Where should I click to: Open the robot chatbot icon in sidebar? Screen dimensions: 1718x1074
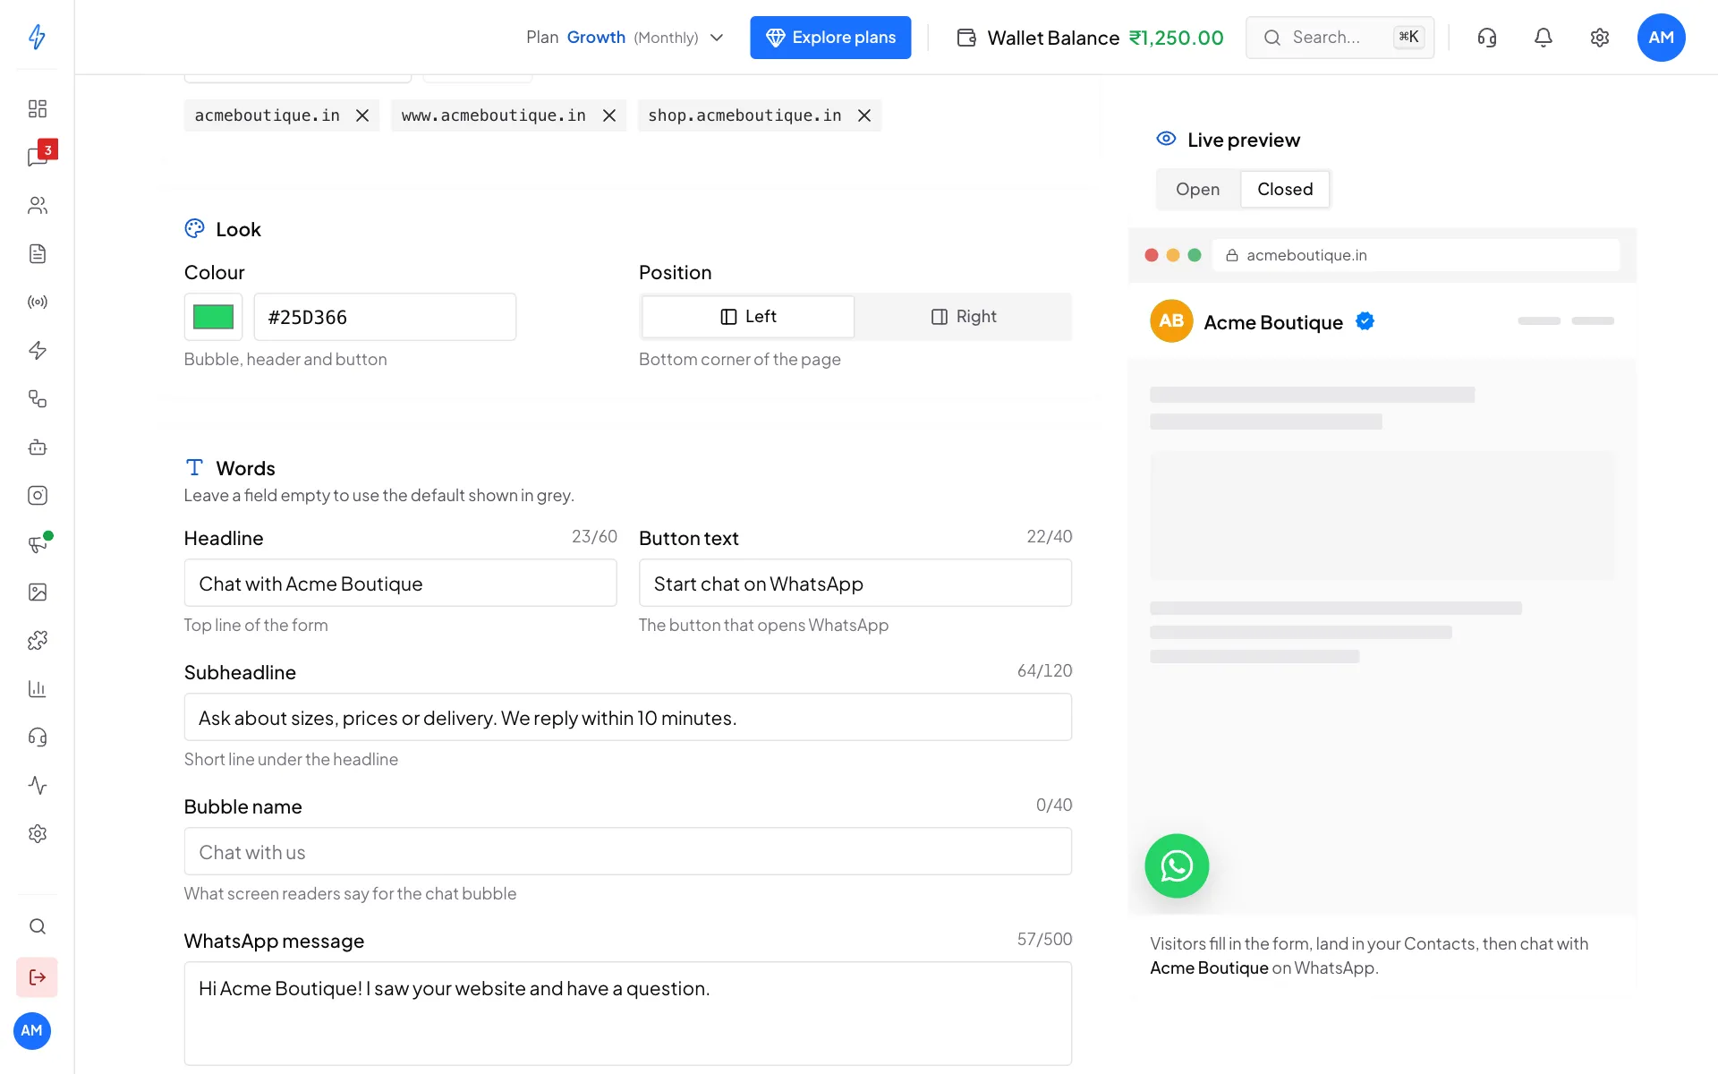click(37, 447)
